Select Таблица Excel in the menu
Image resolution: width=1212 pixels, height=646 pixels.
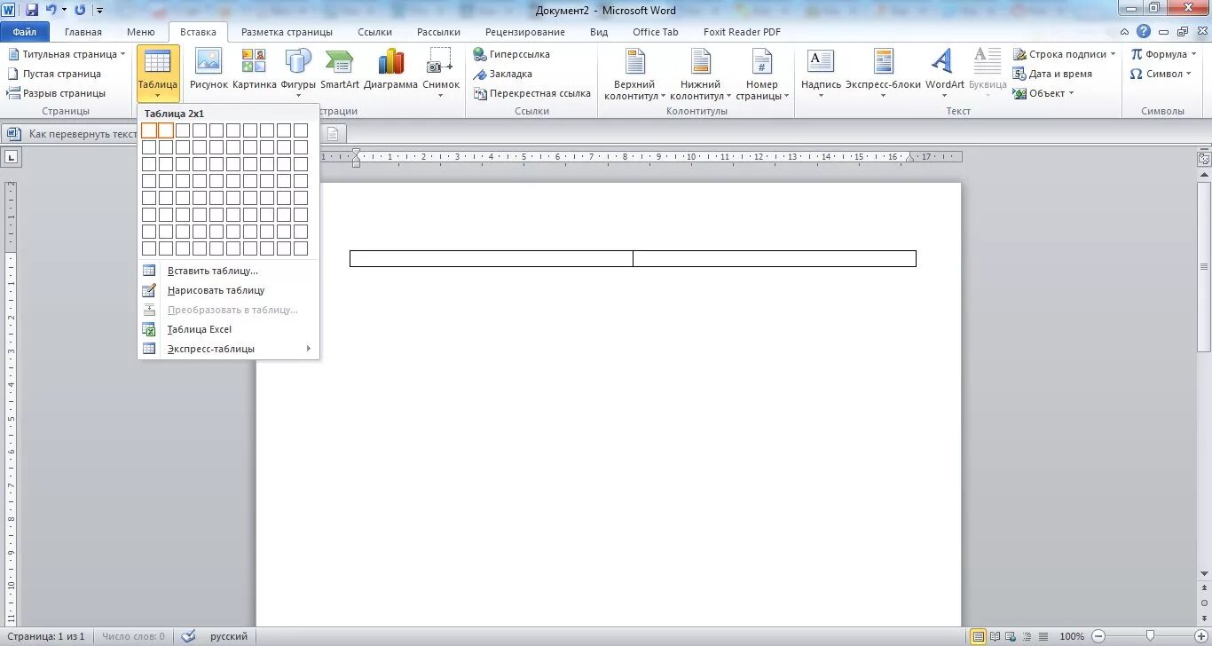[x=229, y=329]
